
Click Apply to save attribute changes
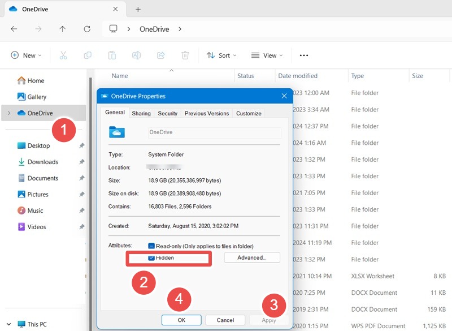[x=268, y=320]
